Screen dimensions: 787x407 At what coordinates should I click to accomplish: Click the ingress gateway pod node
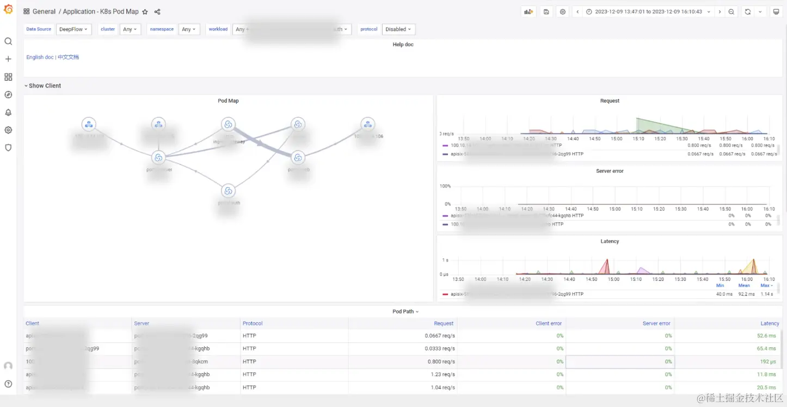pos(228,125)
